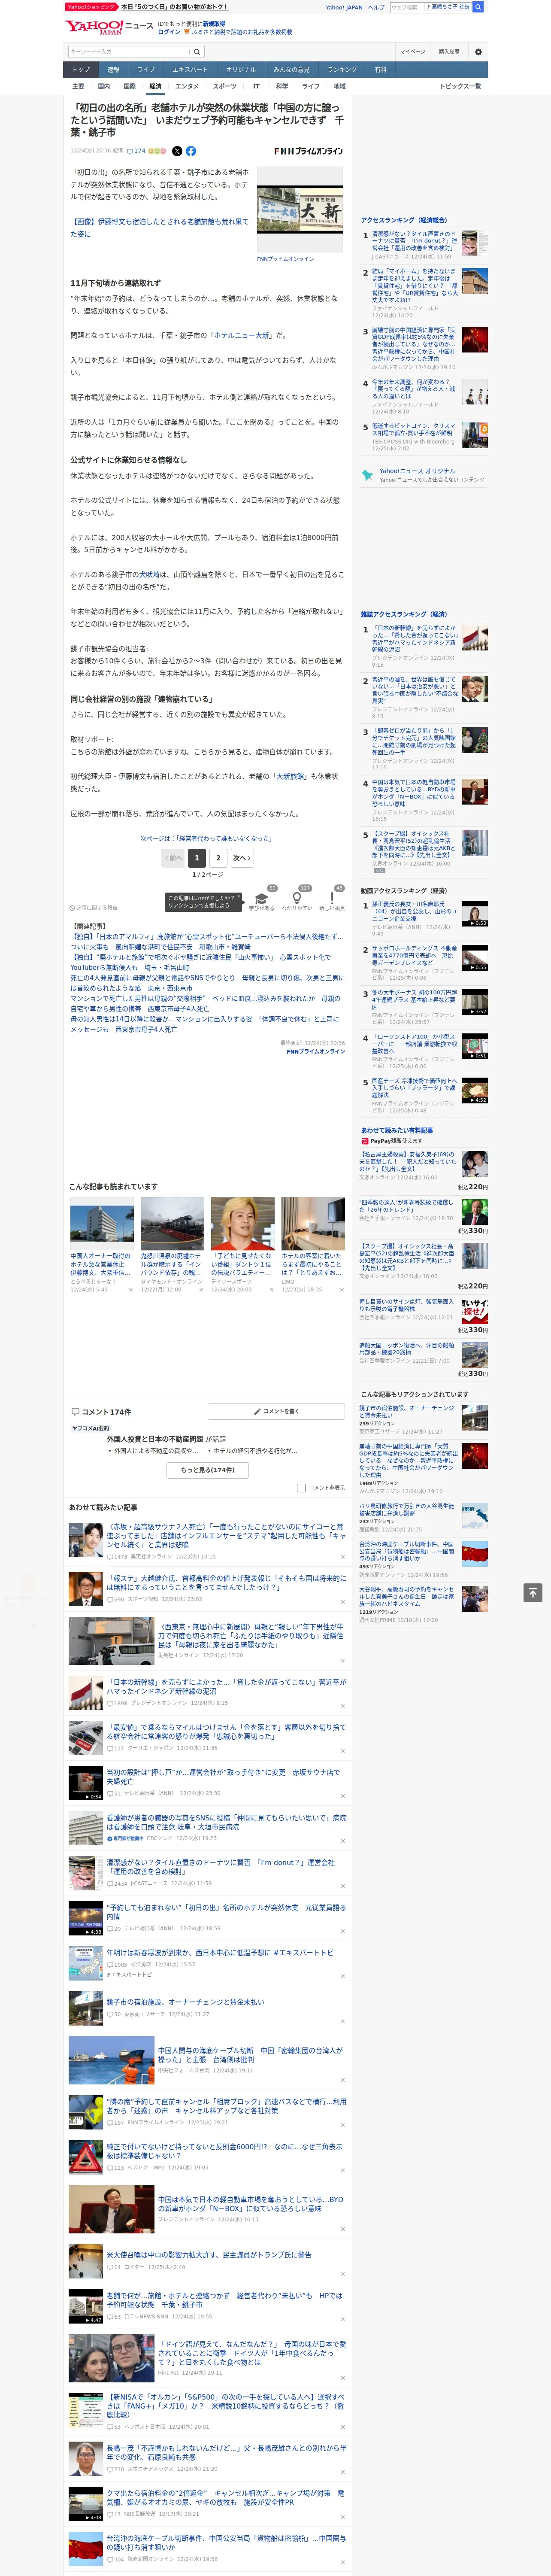Select the エキスパート tab
The image size is (551, 2576).
(190, 69)
